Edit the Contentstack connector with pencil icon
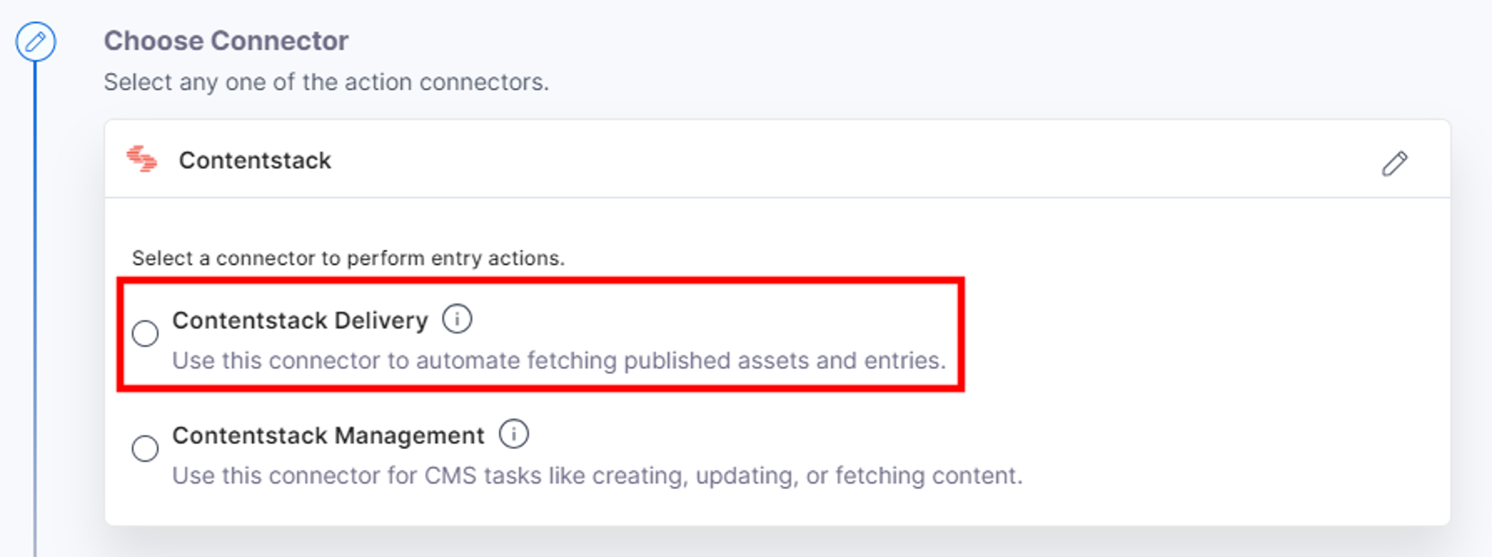This screenshot has height=557, width=1492. pos(1395,163)
